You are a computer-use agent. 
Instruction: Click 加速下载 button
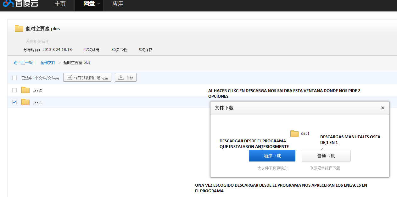click(272, 156)
